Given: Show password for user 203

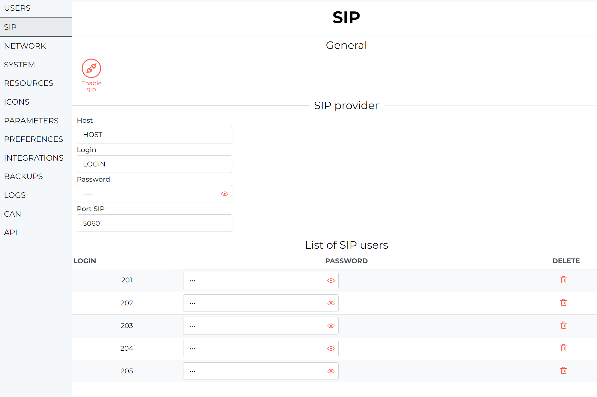Looking at the screenshot, I should click(x=331, y=326).
